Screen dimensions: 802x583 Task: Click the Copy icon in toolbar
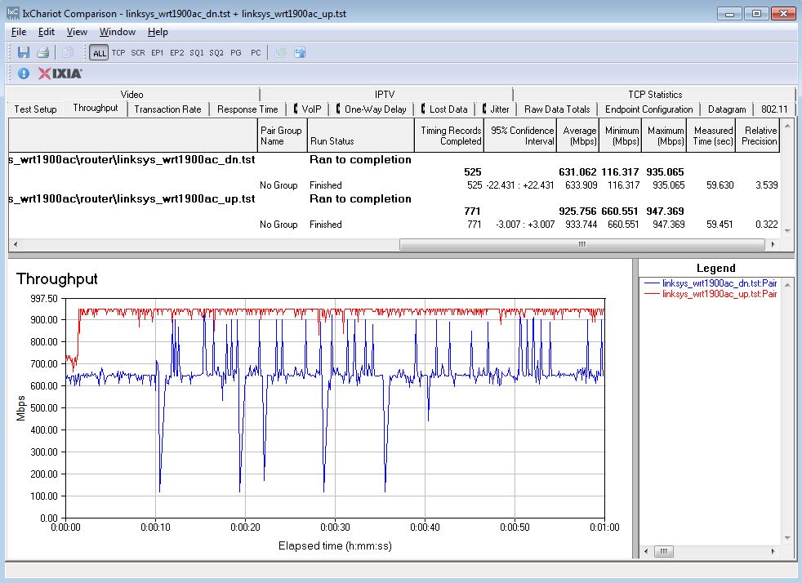tap(67, 52)
